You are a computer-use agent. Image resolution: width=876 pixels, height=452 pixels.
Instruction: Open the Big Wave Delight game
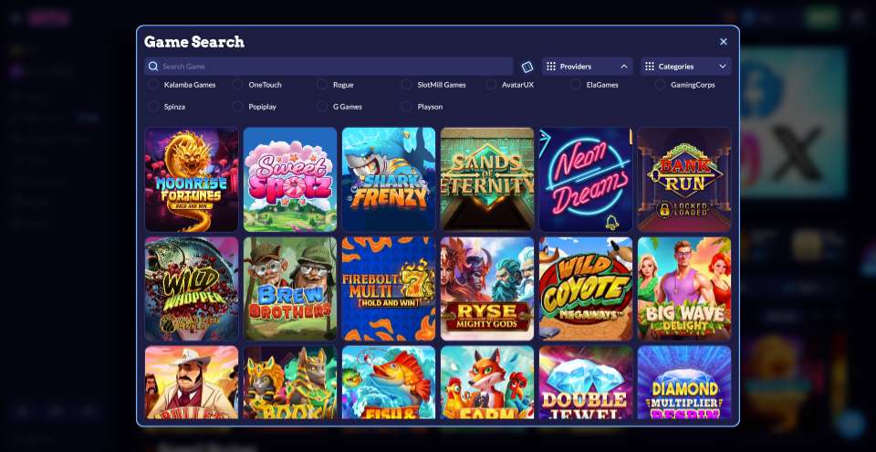[x=684, y=289]
